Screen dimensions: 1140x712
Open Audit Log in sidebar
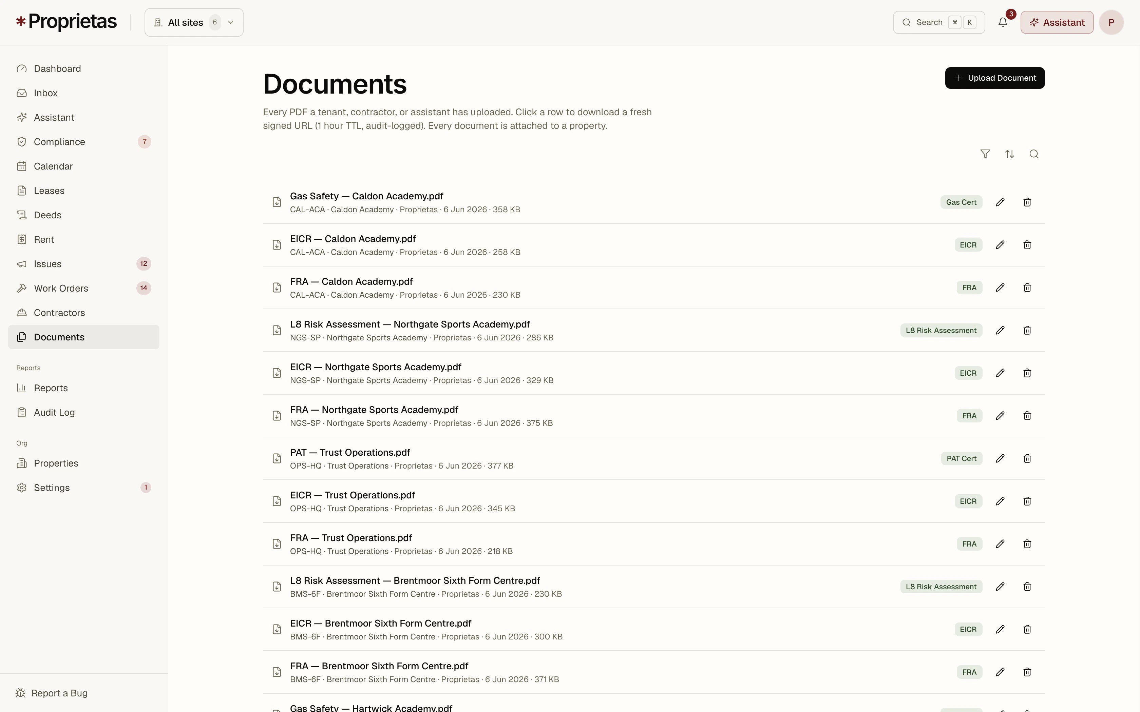click(84, 413)
